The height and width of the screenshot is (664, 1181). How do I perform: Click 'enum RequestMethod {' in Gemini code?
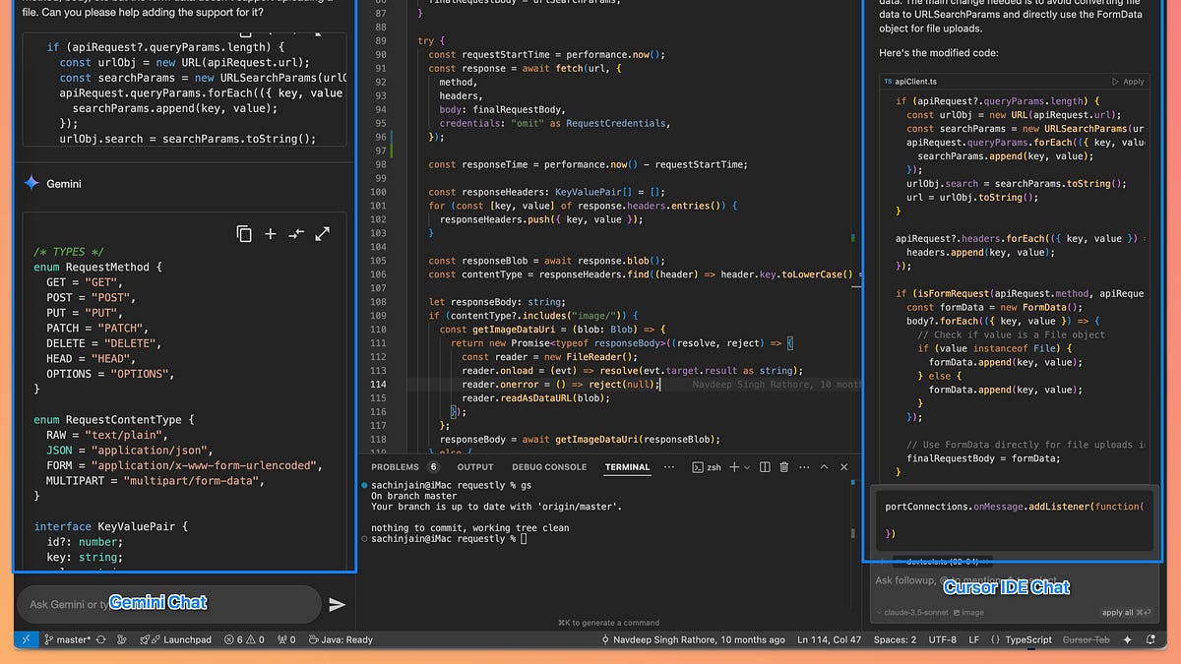(x=97, y=267)
